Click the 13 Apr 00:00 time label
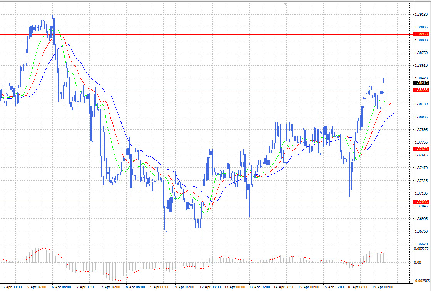The image size is (431, 291). point(235,287)
